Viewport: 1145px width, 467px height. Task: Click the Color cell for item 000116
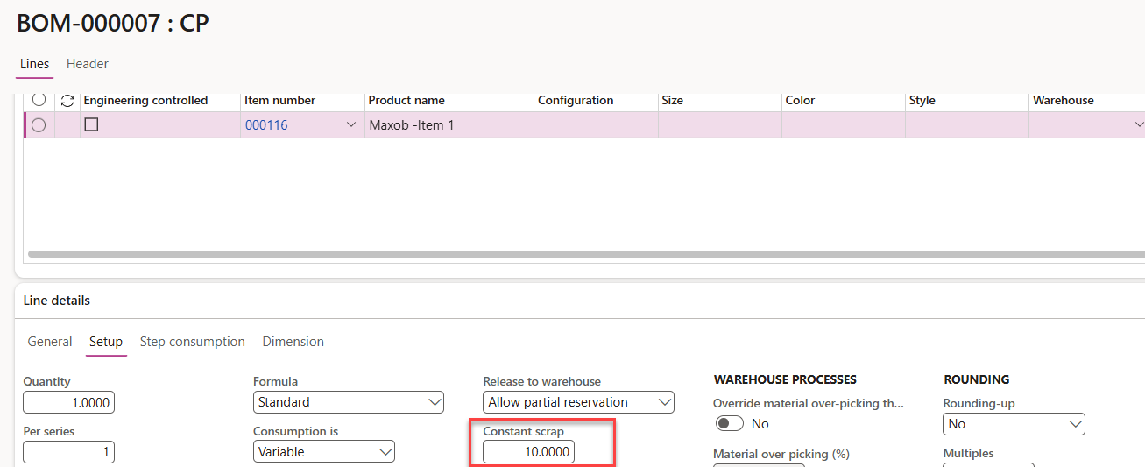tap(844, 125)
